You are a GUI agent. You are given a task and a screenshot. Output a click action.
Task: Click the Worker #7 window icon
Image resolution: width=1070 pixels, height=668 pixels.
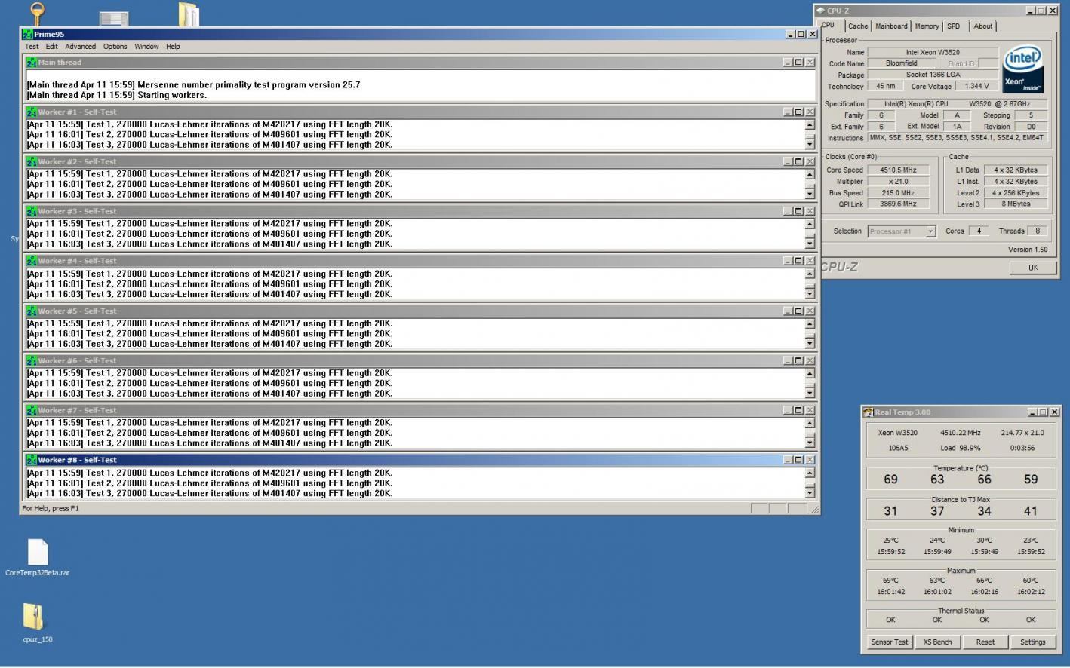point(32,410)
